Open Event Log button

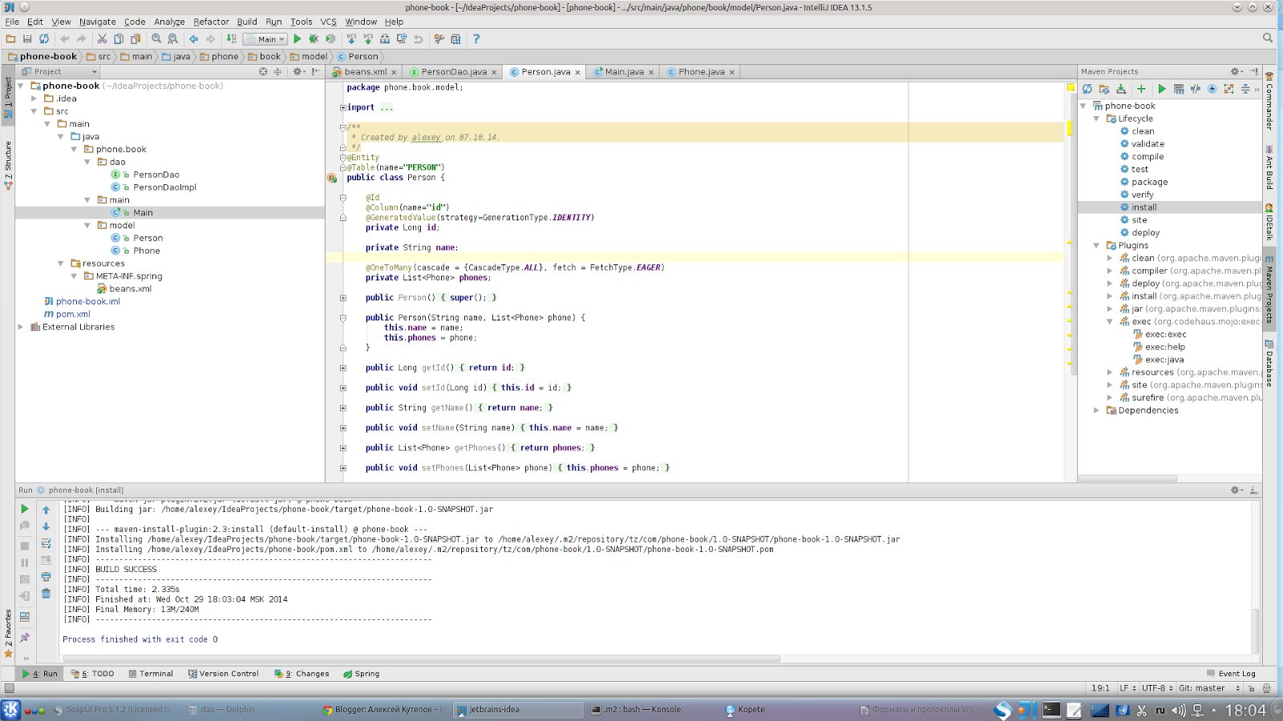click(x=1231, y=674)
